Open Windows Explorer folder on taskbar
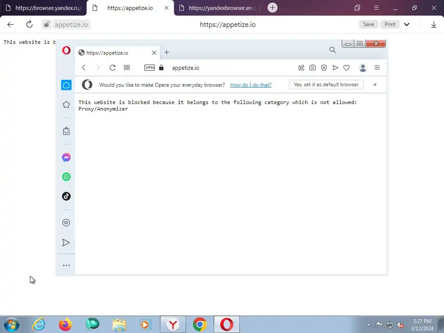 pos(119,324)
